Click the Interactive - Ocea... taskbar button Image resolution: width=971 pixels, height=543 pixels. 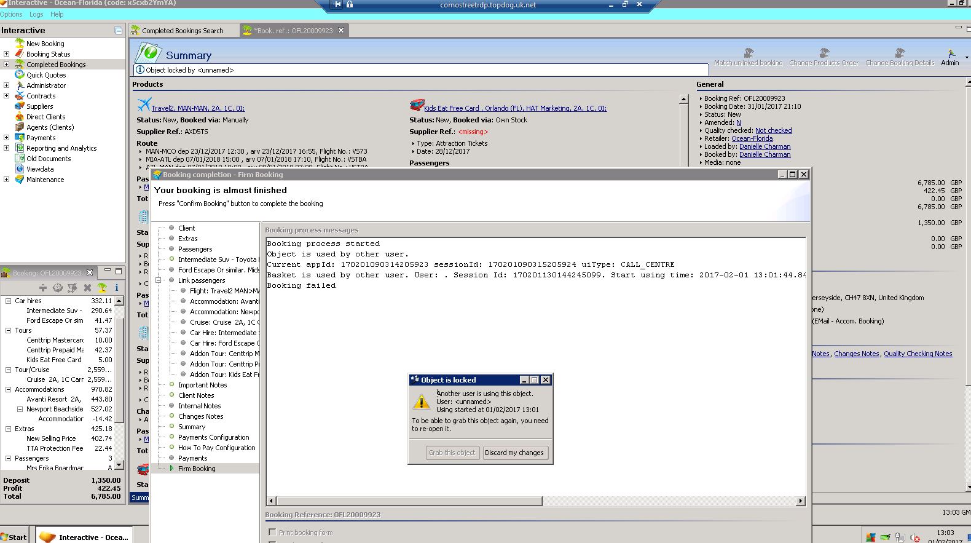click(x=84, y=536)
